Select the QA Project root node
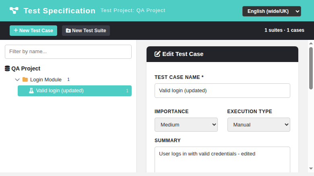 pos(23,68)
